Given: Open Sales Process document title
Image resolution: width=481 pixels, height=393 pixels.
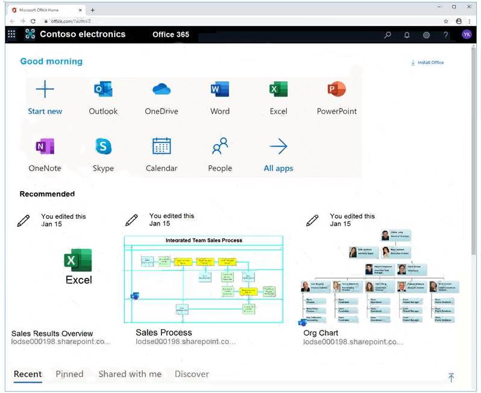Looking at the screenshot, I should pos(164,333).
